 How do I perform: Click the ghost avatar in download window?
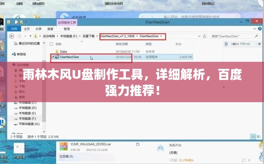coord(160,148)
